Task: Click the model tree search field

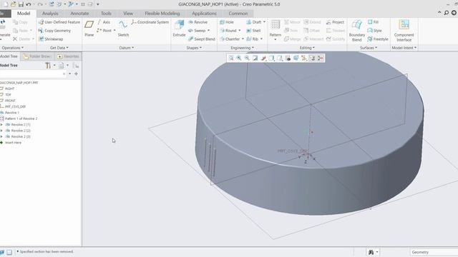Action: coord(33,74)
